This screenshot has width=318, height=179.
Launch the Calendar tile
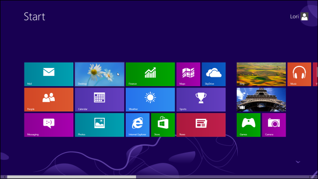(100, 100)
